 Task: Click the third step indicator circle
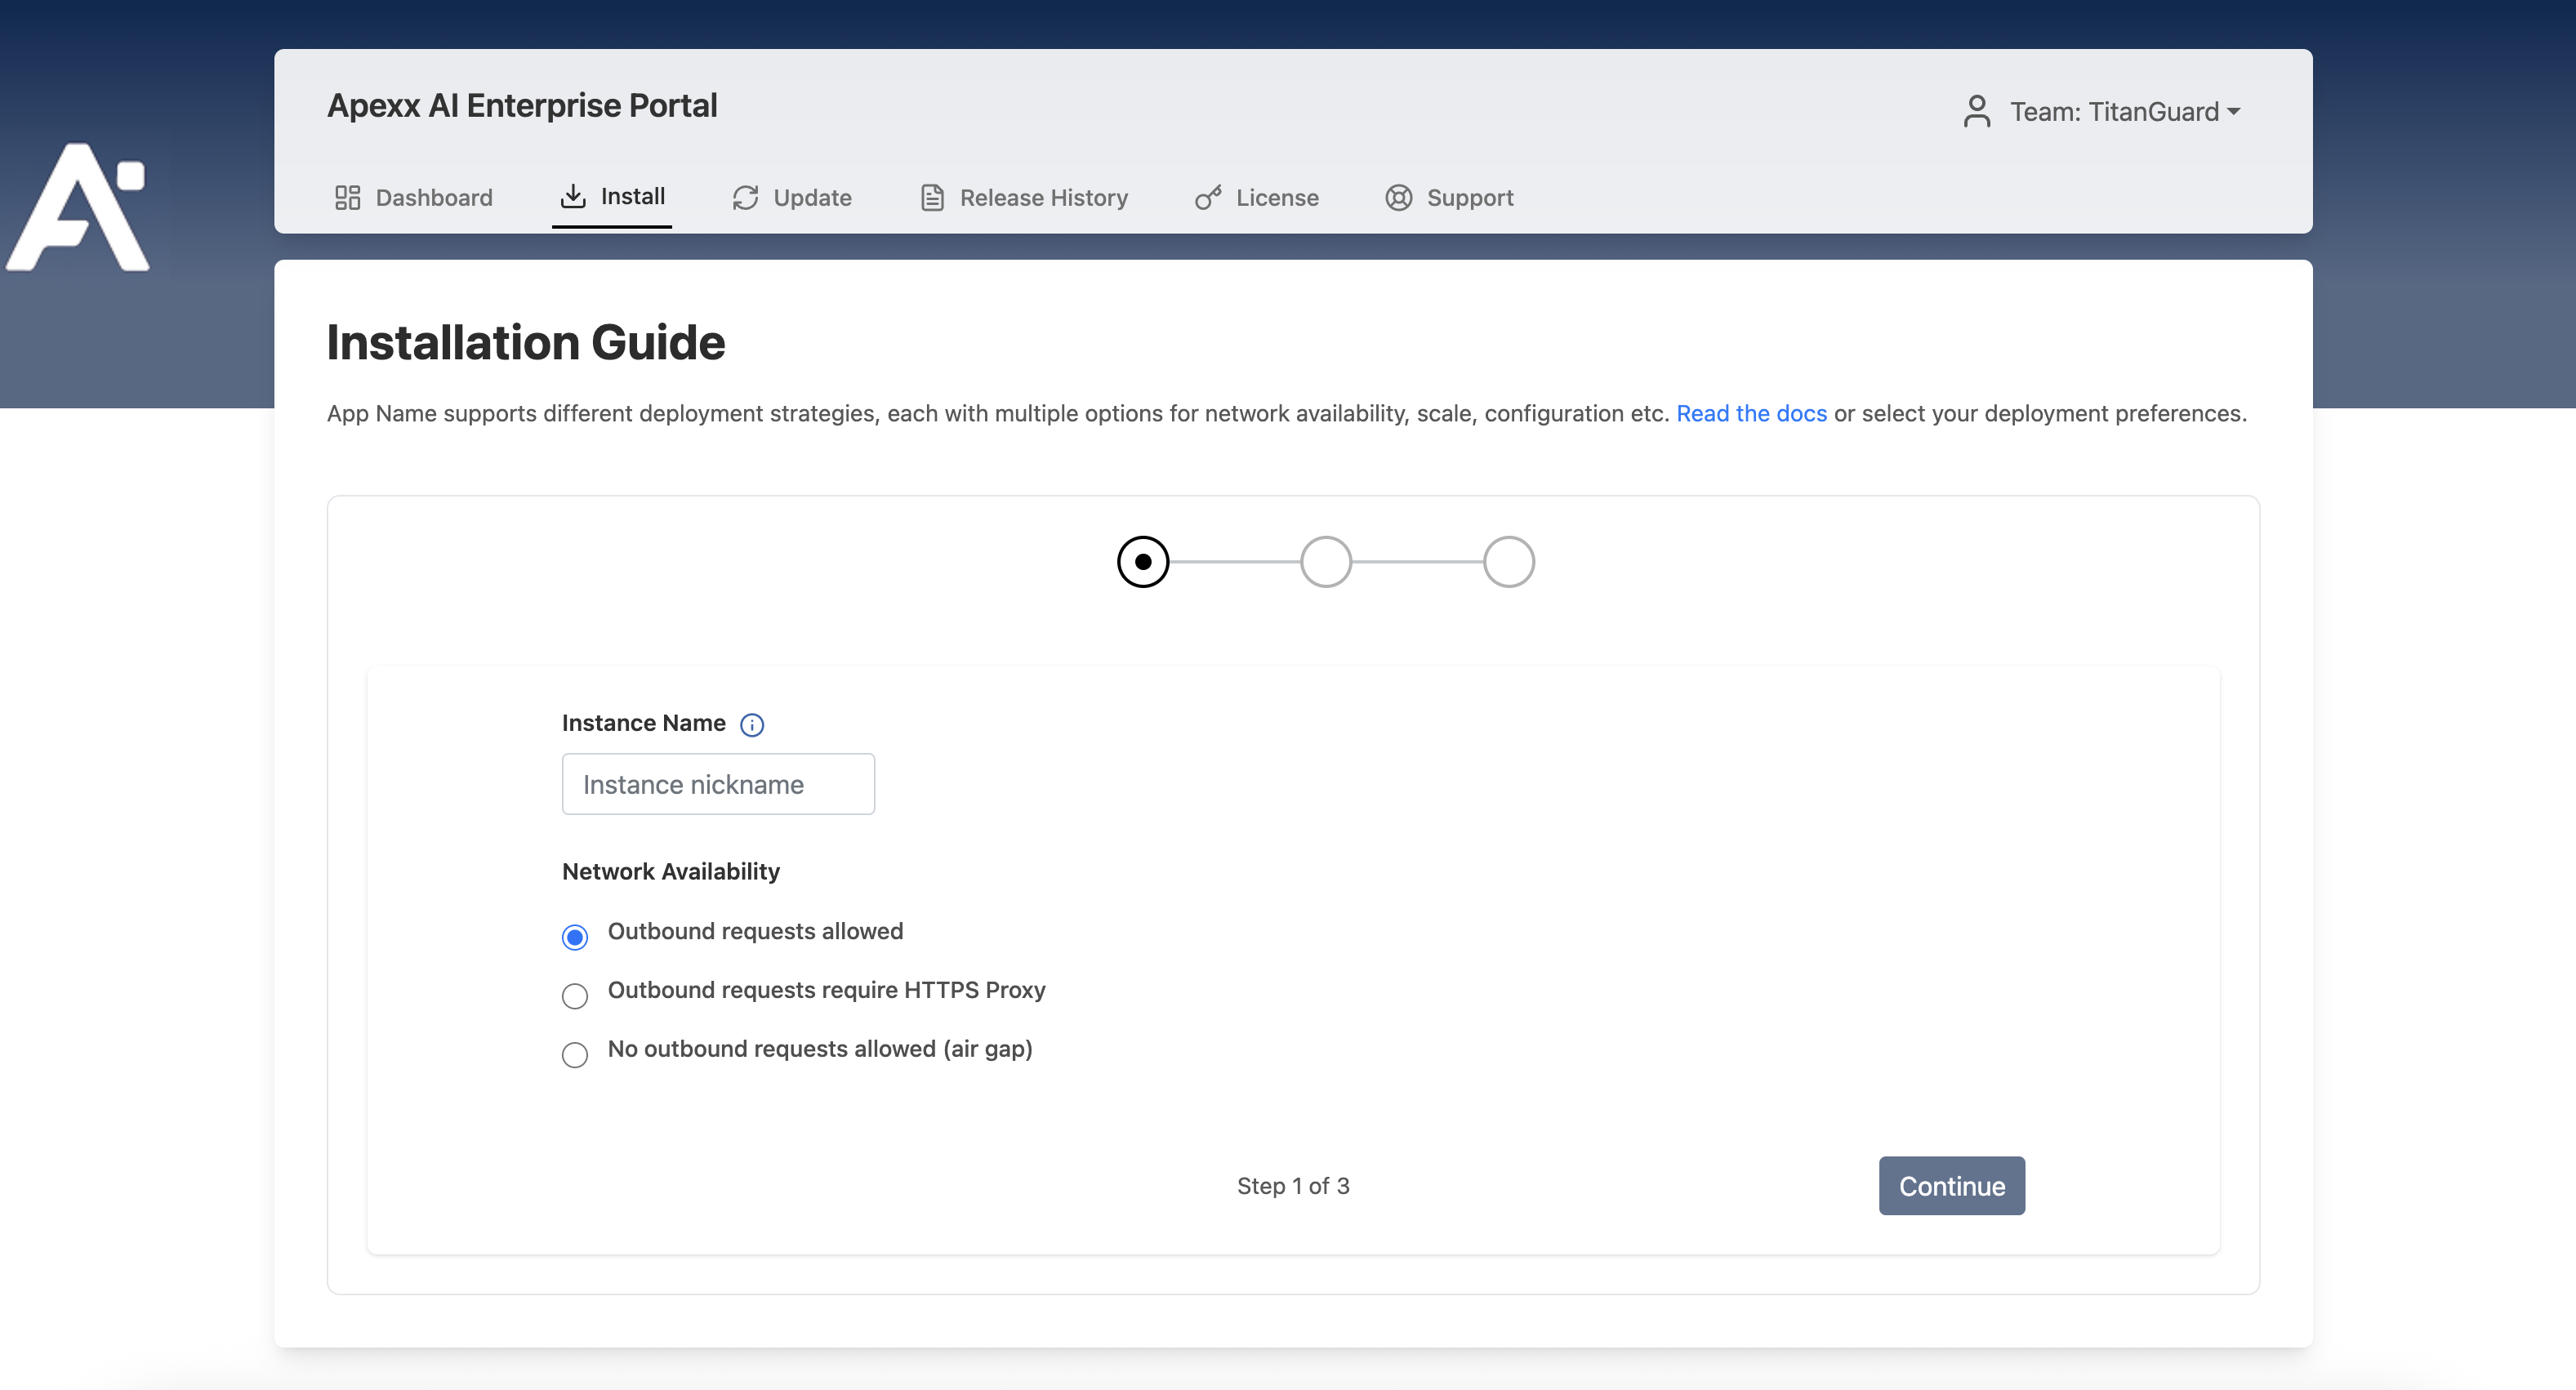tap(1509, 562)
